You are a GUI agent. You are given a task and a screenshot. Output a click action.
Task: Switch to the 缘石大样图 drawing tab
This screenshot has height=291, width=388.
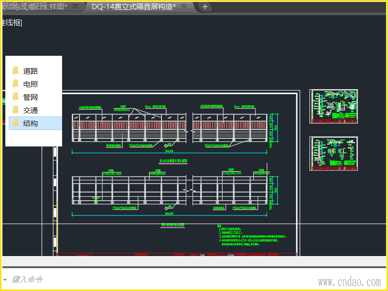(34, 7)
